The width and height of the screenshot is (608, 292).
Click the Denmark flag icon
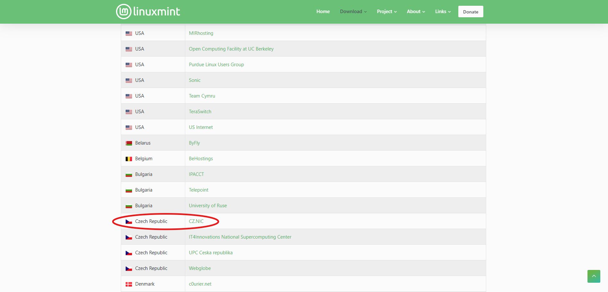(x=129, y=284)
